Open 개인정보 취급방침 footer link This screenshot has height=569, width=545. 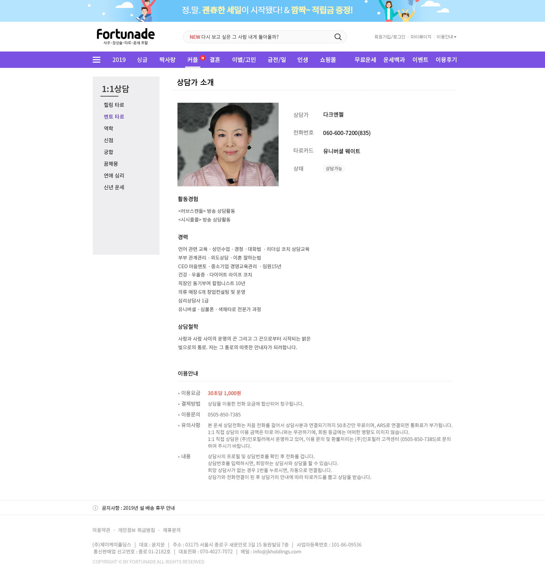136,530
